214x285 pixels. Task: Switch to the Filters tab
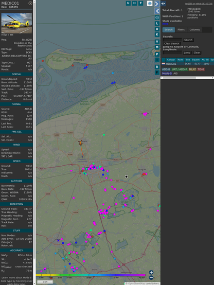pyautogui.click(x=181, y=30)
